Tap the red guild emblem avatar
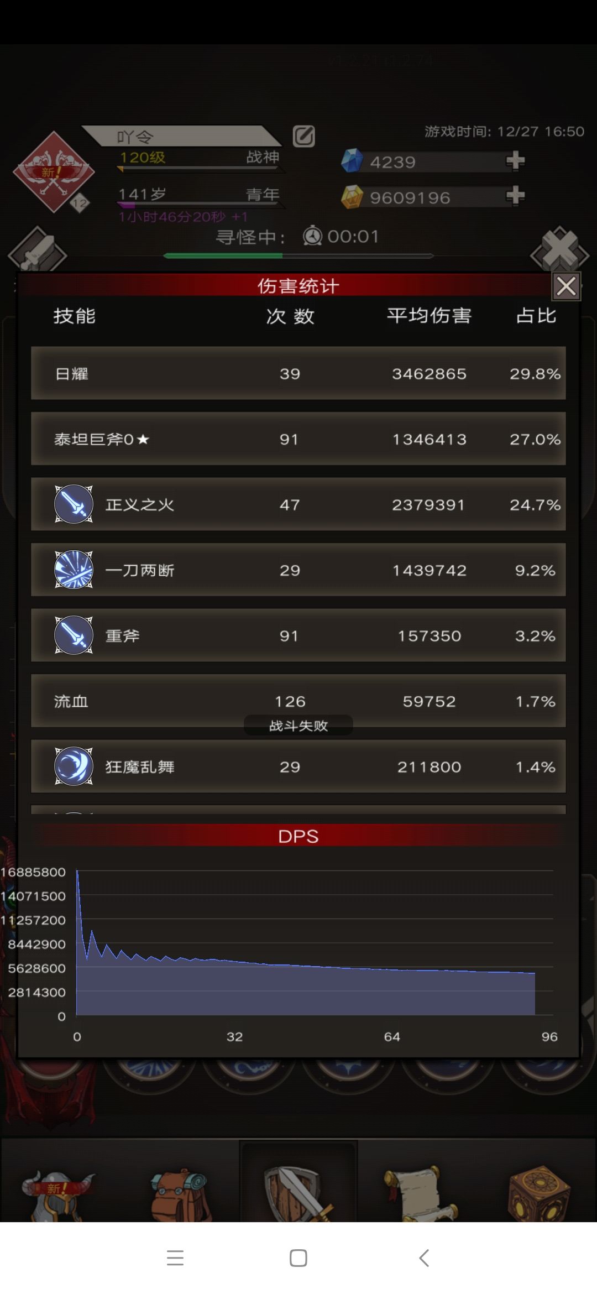Screen dimensions: 597x1294 53,173
